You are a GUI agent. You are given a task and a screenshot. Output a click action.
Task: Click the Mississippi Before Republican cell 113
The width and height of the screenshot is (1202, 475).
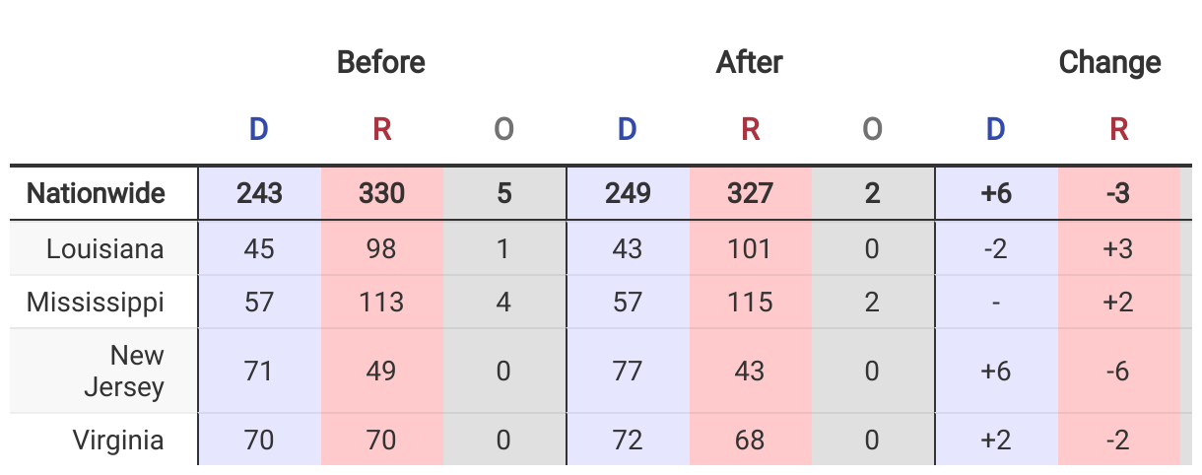tap(381, 302)
